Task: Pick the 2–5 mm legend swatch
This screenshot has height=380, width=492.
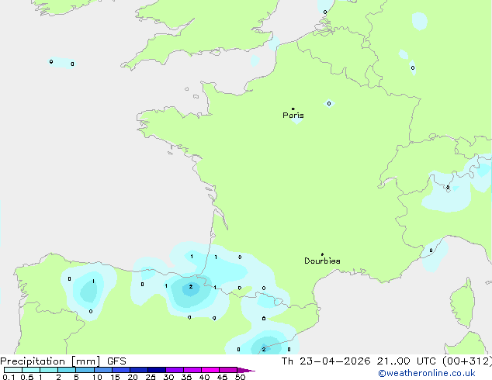Action: 67,370
